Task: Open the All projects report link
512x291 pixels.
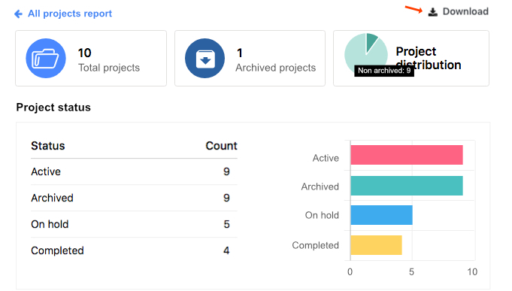Action: coord(70,14)
